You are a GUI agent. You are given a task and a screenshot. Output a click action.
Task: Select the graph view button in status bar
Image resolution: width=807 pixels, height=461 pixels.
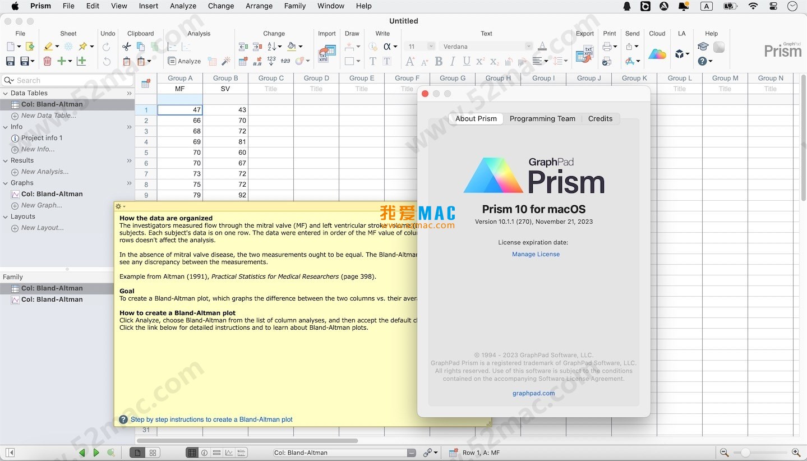pos(229,453)
